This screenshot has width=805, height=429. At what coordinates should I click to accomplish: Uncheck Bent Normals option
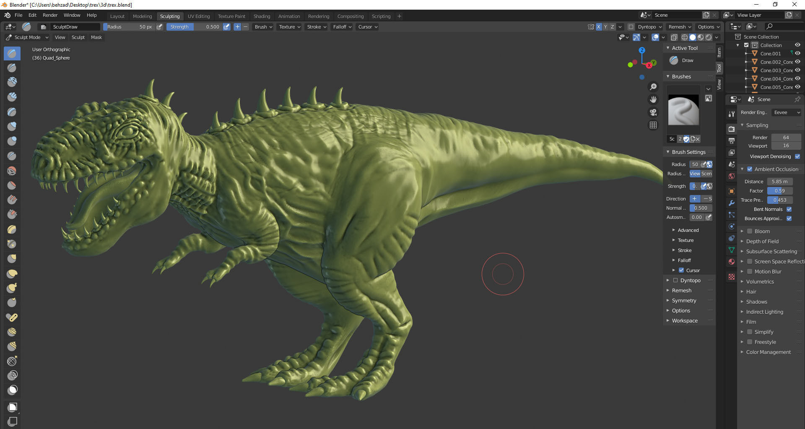click(x=789, y=209)
